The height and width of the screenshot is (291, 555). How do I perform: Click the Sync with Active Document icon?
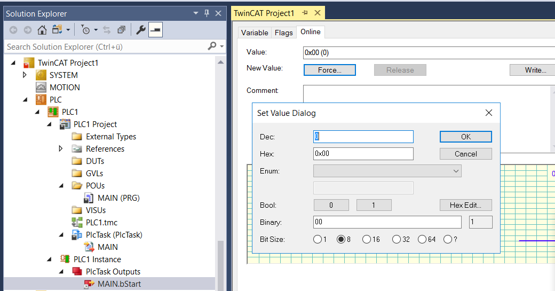click(x=107, y=30)
